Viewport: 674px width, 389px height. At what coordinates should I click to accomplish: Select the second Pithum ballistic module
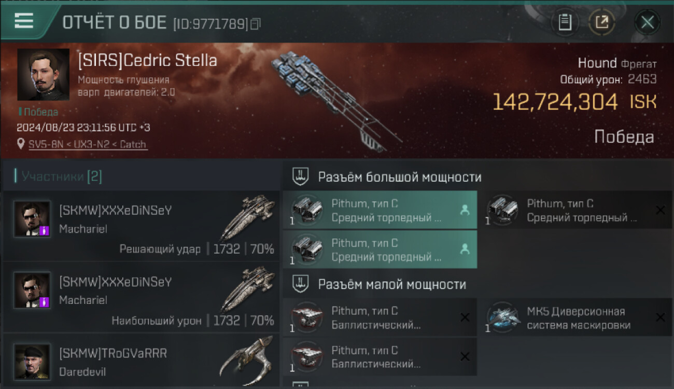(x=380, y=357)
